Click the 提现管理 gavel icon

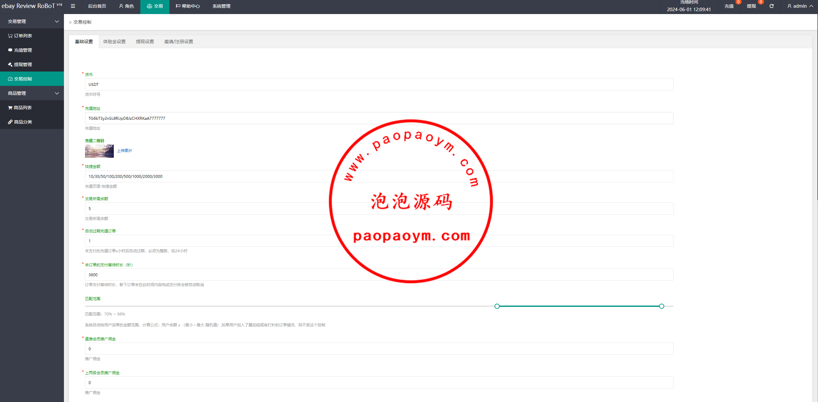[10, 64]
